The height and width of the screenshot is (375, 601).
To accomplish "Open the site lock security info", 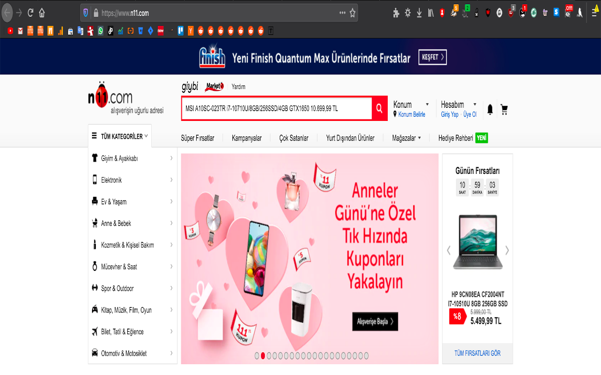I will [x=96, y=13].
